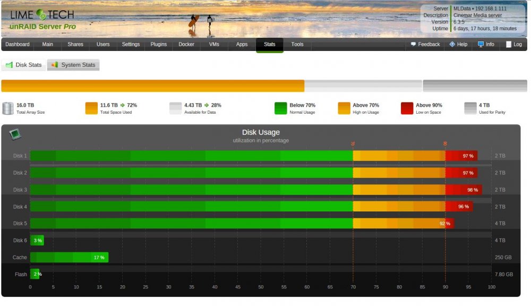Click the Disk Usage chart title
531x306 pixels.
261,132
